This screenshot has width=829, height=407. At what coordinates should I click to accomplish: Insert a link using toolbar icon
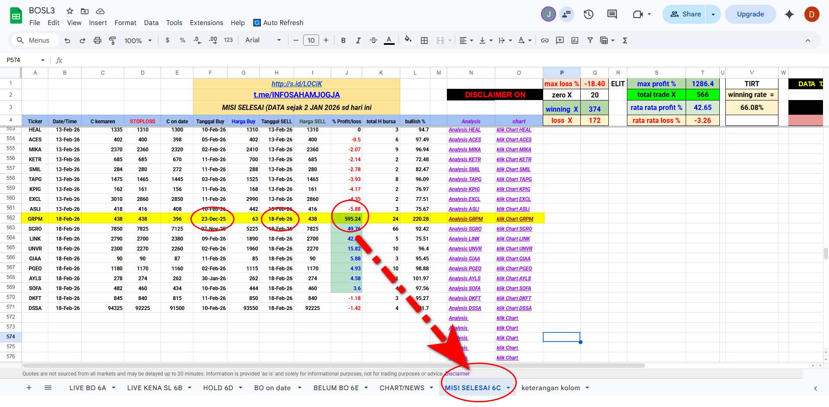coord(545,41)
